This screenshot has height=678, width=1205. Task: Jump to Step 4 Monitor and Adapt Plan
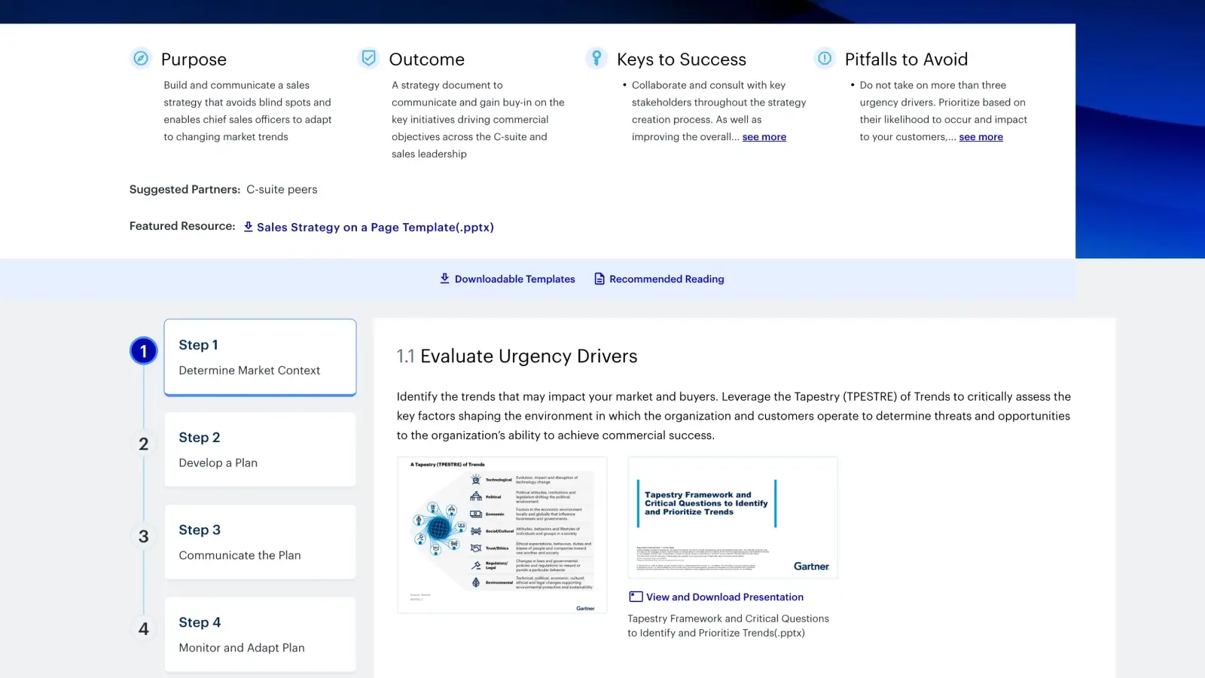click(260, 634)
